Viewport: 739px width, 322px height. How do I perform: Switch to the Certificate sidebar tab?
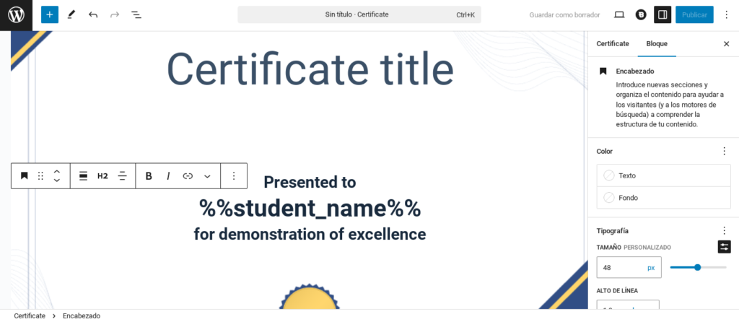(x=613, y=43)
